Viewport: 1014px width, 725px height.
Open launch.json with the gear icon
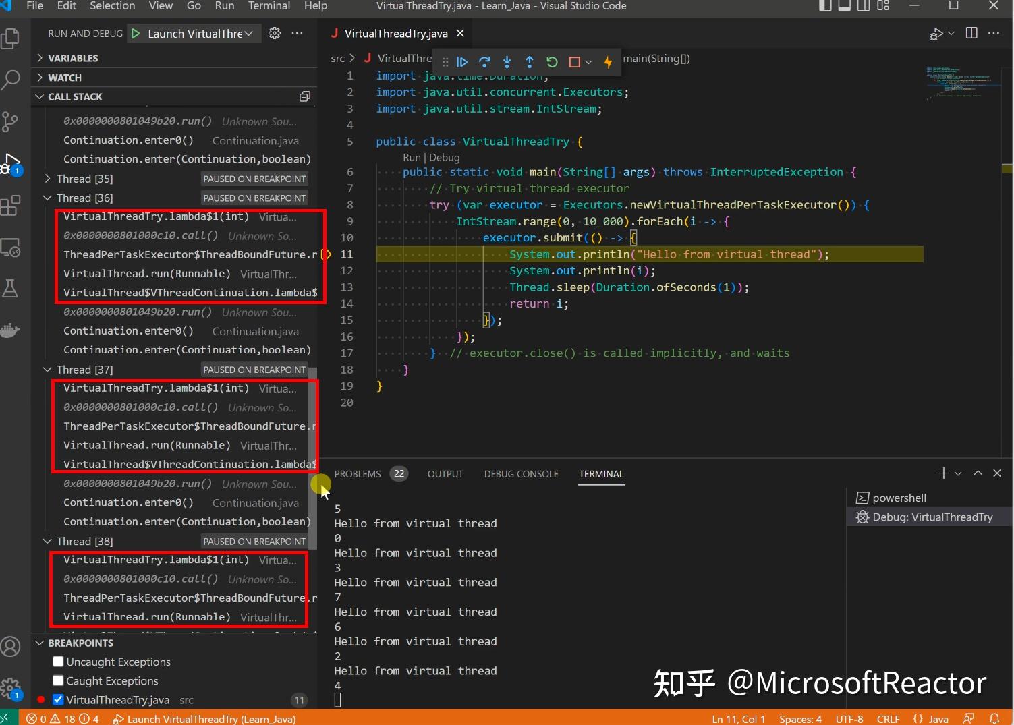(275, 33)
